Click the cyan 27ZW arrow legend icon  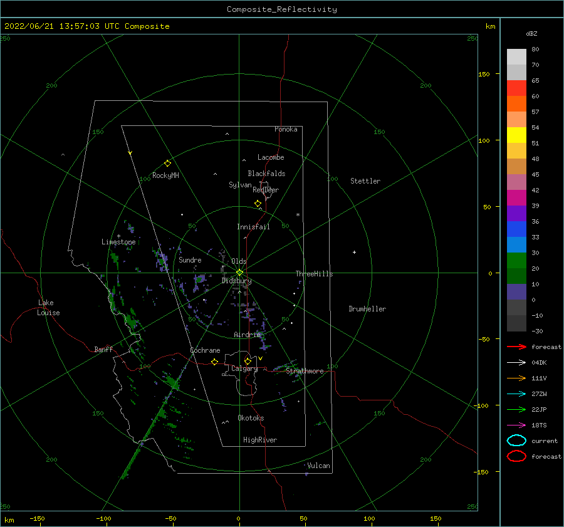pos(516,394)
